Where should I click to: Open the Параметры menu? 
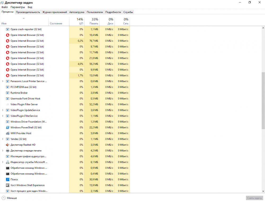pyautogui.click(x=17, y=7)
